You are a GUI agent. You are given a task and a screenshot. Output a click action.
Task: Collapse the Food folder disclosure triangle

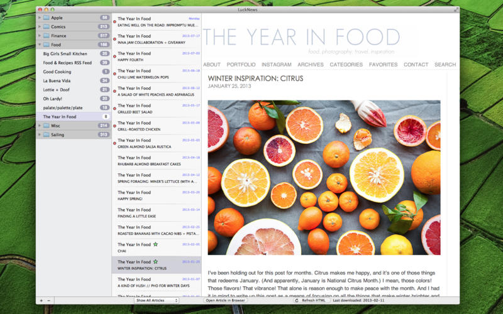(40, 45)
